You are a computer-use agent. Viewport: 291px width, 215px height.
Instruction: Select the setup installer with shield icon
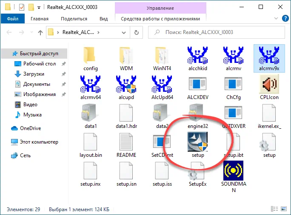(x=198, y=145)
